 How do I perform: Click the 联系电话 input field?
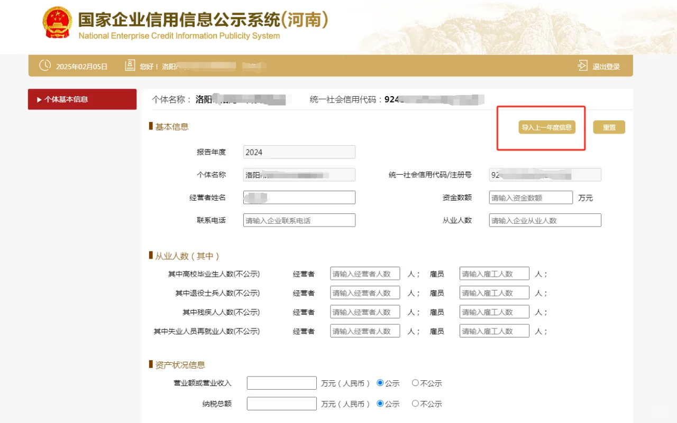tap(299, 220)
